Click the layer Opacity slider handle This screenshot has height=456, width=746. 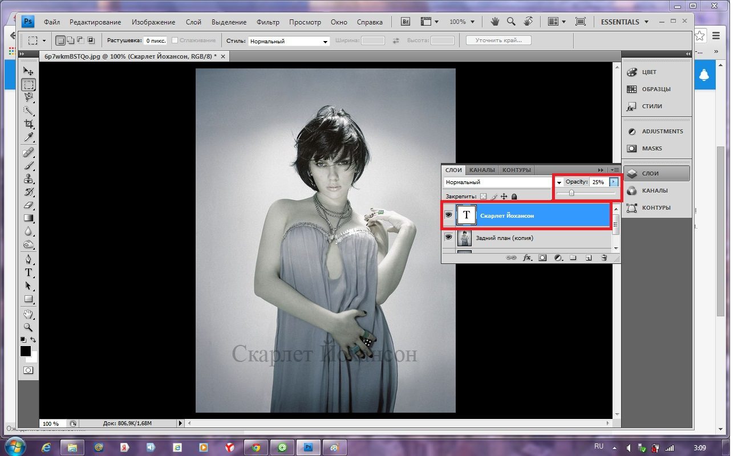[x=571, y=193]
